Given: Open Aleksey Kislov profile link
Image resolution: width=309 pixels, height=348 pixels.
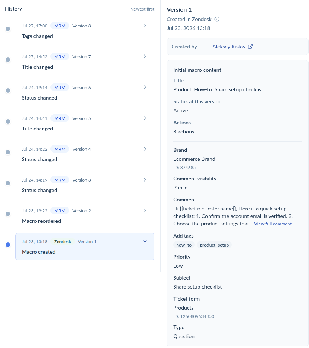Looking at the screenshot, I should click(229, 47).
